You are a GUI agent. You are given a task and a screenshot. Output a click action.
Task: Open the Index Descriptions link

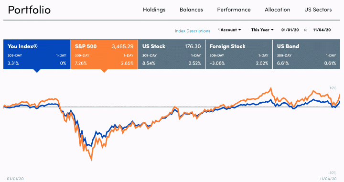(193, 31)
